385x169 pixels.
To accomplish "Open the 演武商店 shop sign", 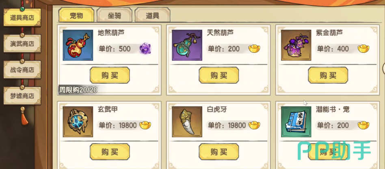I will (x=22, y=44).
